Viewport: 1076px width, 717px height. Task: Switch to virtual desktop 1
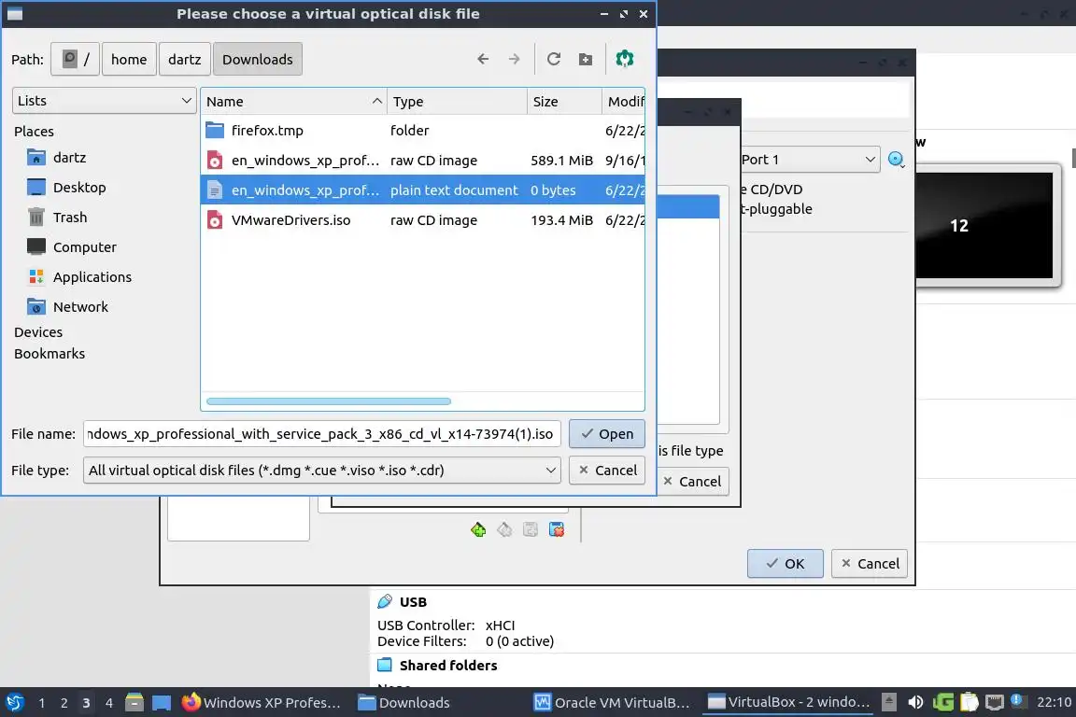click(x=42, y=703)
